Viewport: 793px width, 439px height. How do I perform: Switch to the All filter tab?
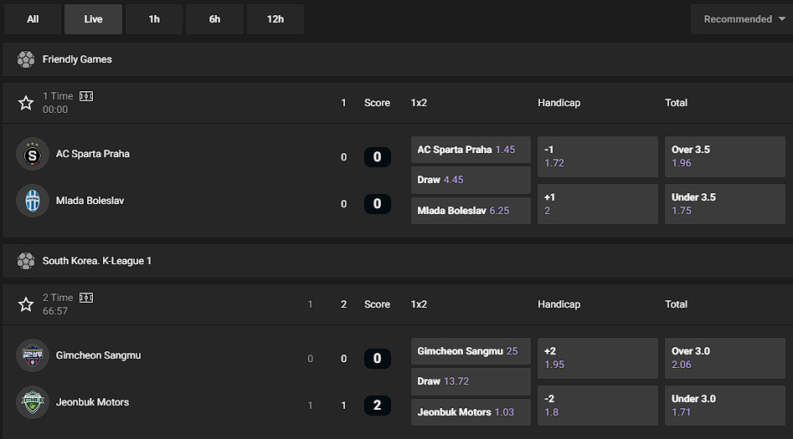tap(33, 19)
